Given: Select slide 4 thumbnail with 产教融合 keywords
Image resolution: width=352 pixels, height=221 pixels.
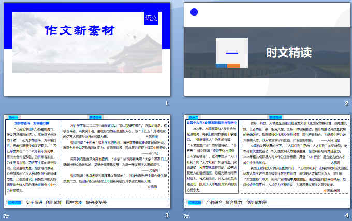Looking at the screenshot, I should click(267, 161).
